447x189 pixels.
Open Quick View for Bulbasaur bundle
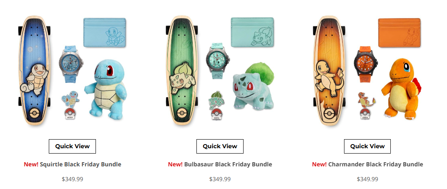point(220,146)
